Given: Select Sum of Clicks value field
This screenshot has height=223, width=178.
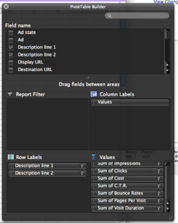Looking at the screenshot, I should [x=127, y=171].
